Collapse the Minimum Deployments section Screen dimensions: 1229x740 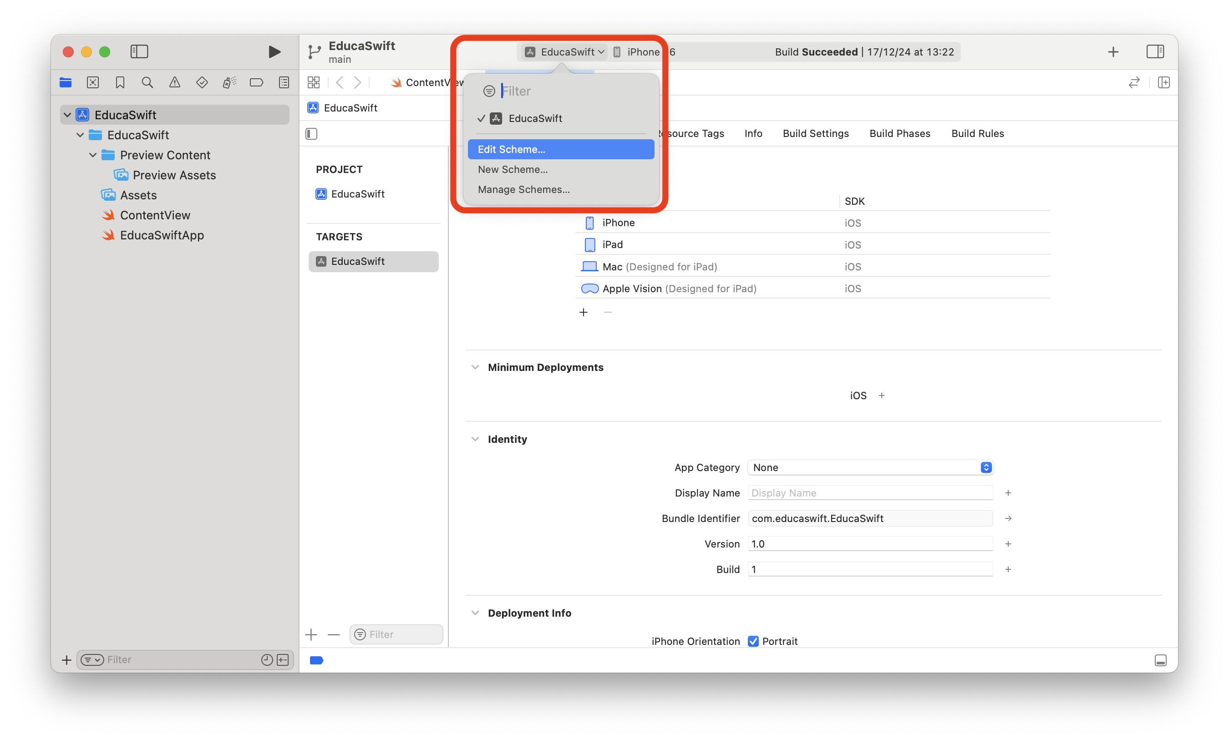click(475, 367)
